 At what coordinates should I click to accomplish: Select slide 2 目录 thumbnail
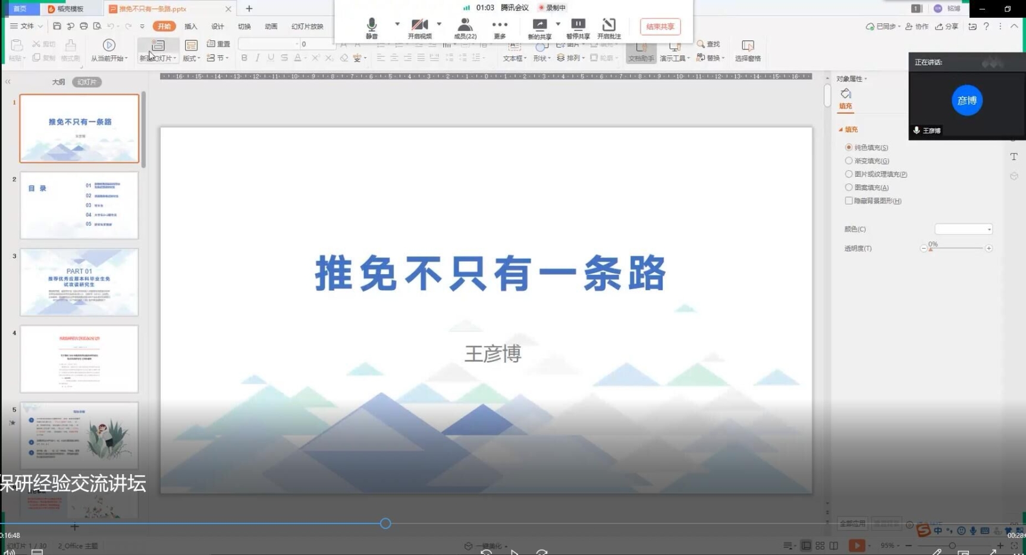coord(79,205)
